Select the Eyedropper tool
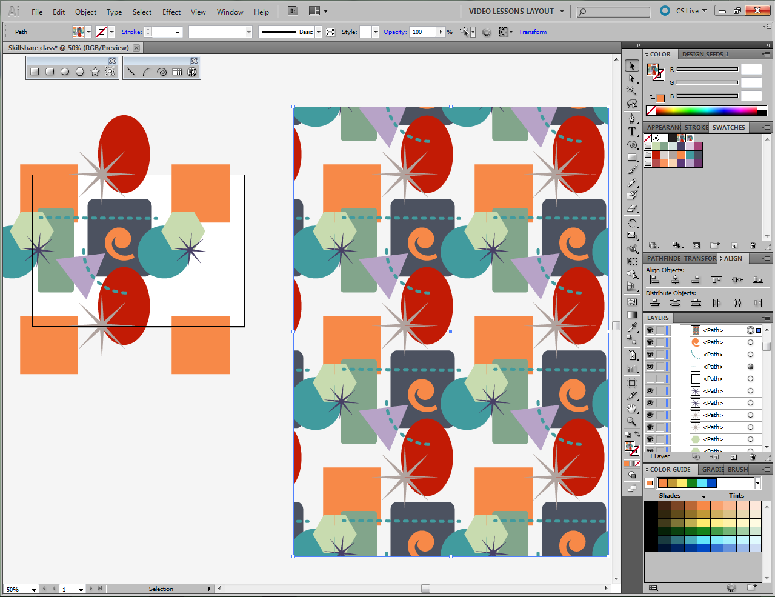775x597 pixels. pyautogui.click(x=632, y=327)
